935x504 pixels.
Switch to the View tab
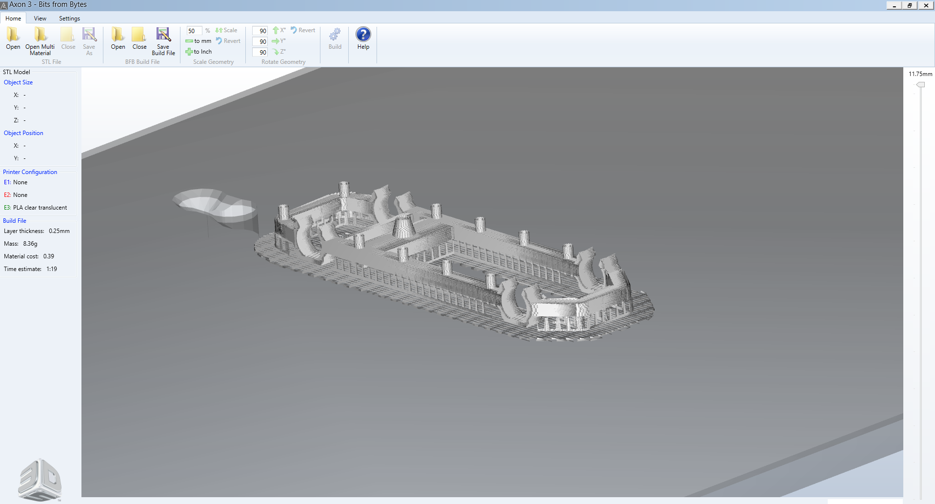click(40, 19)
